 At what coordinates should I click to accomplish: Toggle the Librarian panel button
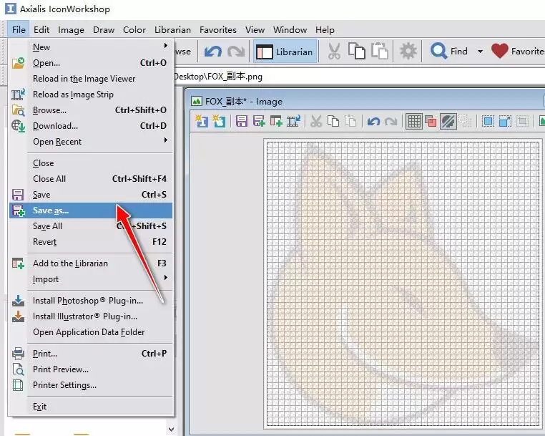coord(285,52)
